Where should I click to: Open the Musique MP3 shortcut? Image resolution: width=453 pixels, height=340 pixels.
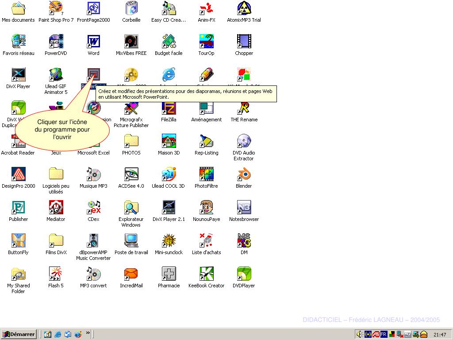(94, 174)
